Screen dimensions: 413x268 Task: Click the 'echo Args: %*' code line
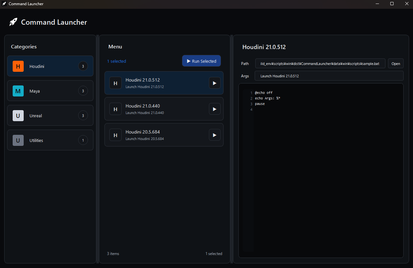tap(268, 98)
